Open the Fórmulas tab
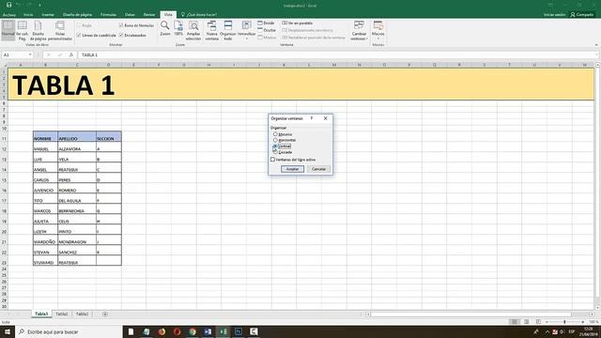The image size is (601, 338). (108, 15)
